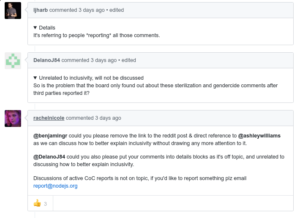Image resolution: width=300 pixels, height=218 pixels.
Task: Visit rachelnicole's profile via username
Action: click(49, 118)
